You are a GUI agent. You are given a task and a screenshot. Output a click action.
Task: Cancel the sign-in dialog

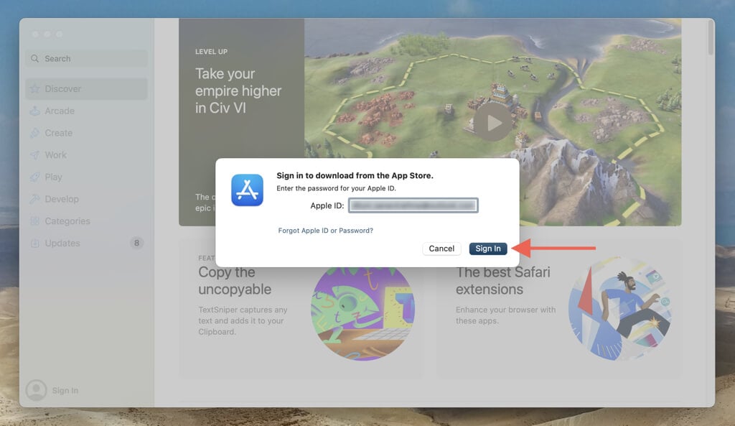pos(441,249)
